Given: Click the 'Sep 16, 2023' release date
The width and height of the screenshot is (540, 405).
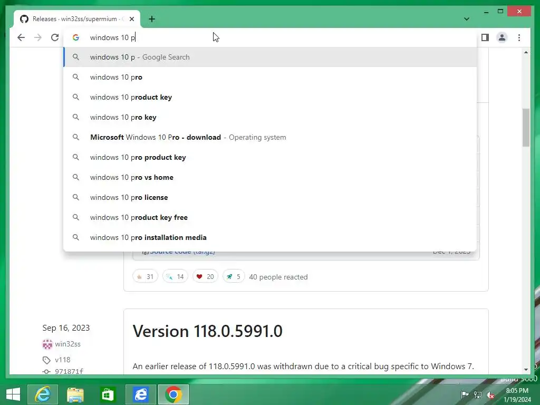Looking at the screenshot, I should [66, 328].
